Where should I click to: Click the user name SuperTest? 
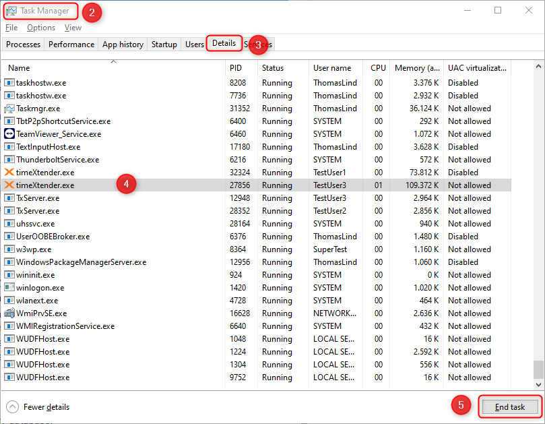click(330, 249)
